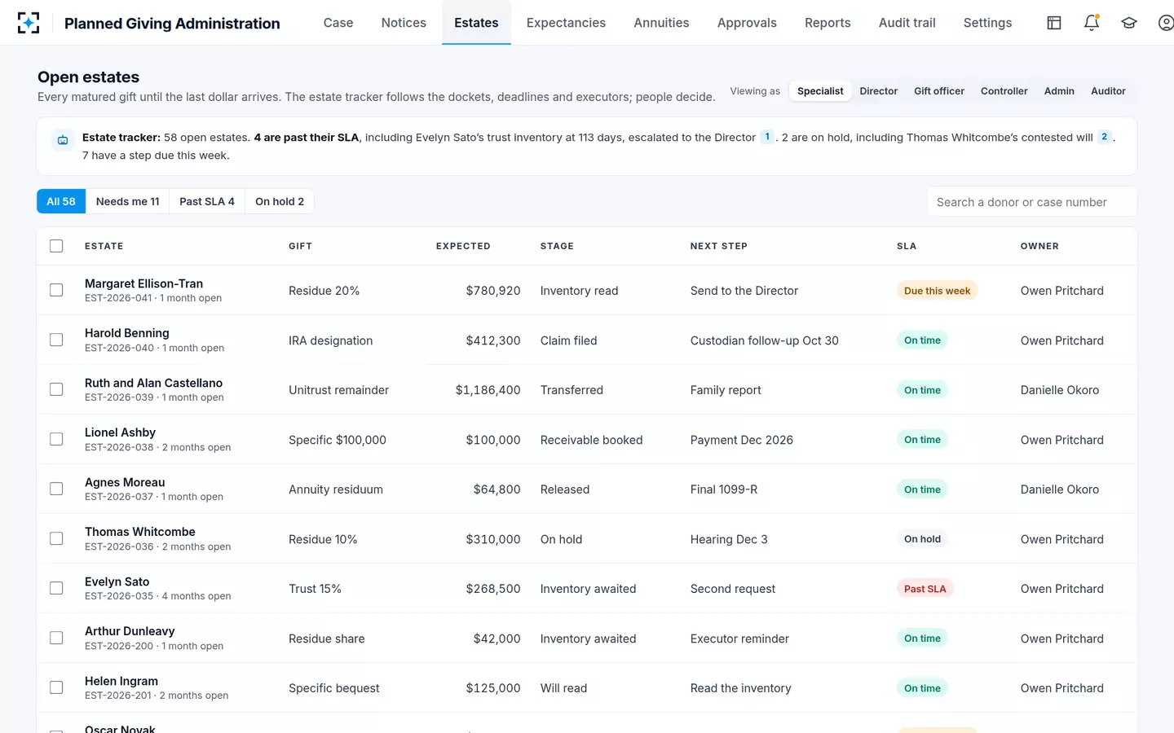Open the Approvals tab
Image resolution: width=1174 pixels, height=733 pixels.
pyautogui.click(x=747, y=23)
